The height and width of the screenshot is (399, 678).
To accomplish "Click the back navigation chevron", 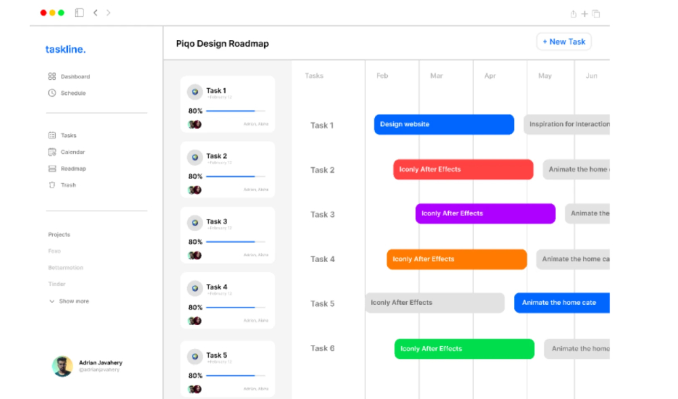I will pos(96,12).
